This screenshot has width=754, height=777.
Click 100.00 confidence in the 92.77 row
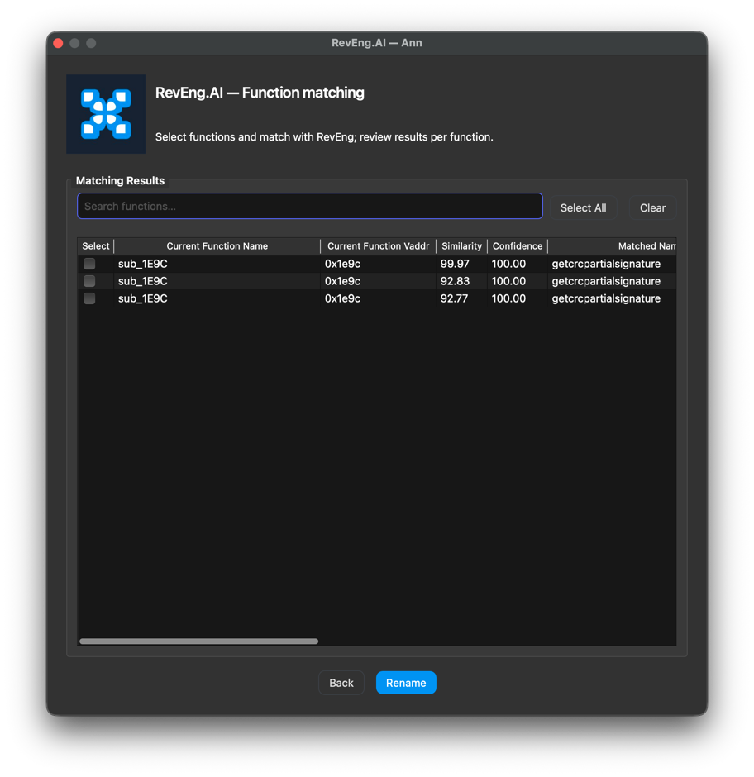point(508,298)
